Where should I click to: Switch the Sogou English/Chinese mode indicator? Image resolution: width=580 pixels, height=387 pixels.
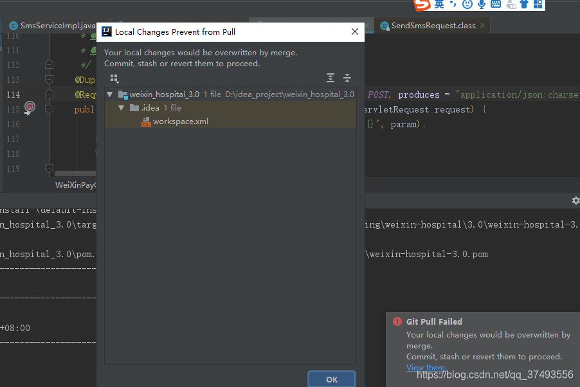coord(439,4)
